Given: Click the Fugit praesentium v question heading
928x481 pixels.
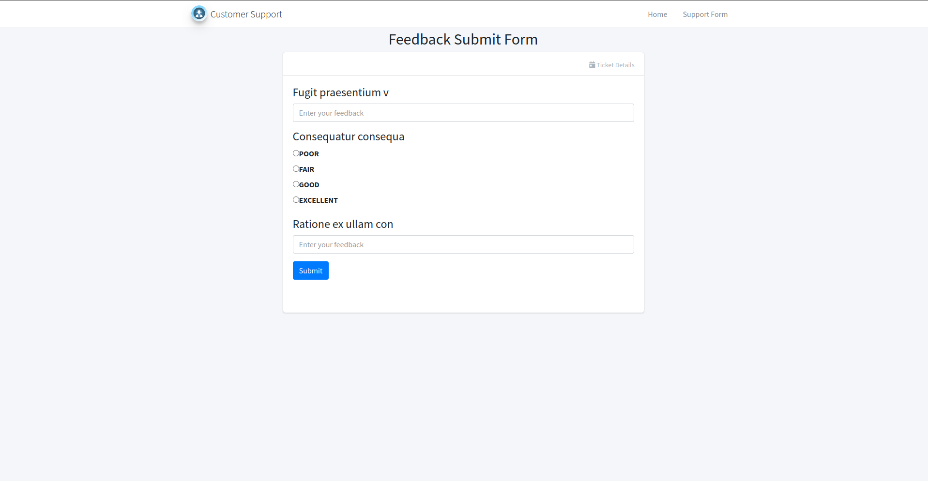Looking at the screenshot, I should coord(340,93).
